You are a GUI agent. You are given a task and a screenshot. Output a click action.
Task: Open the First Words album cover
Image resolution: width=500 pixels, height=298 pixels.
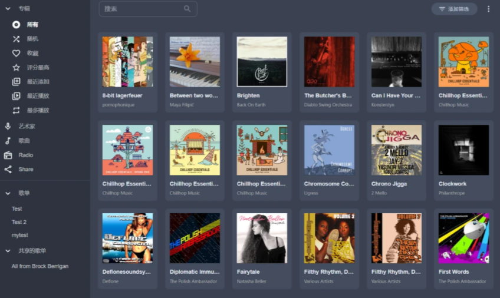pyautogui.click(x=463, y=238)
